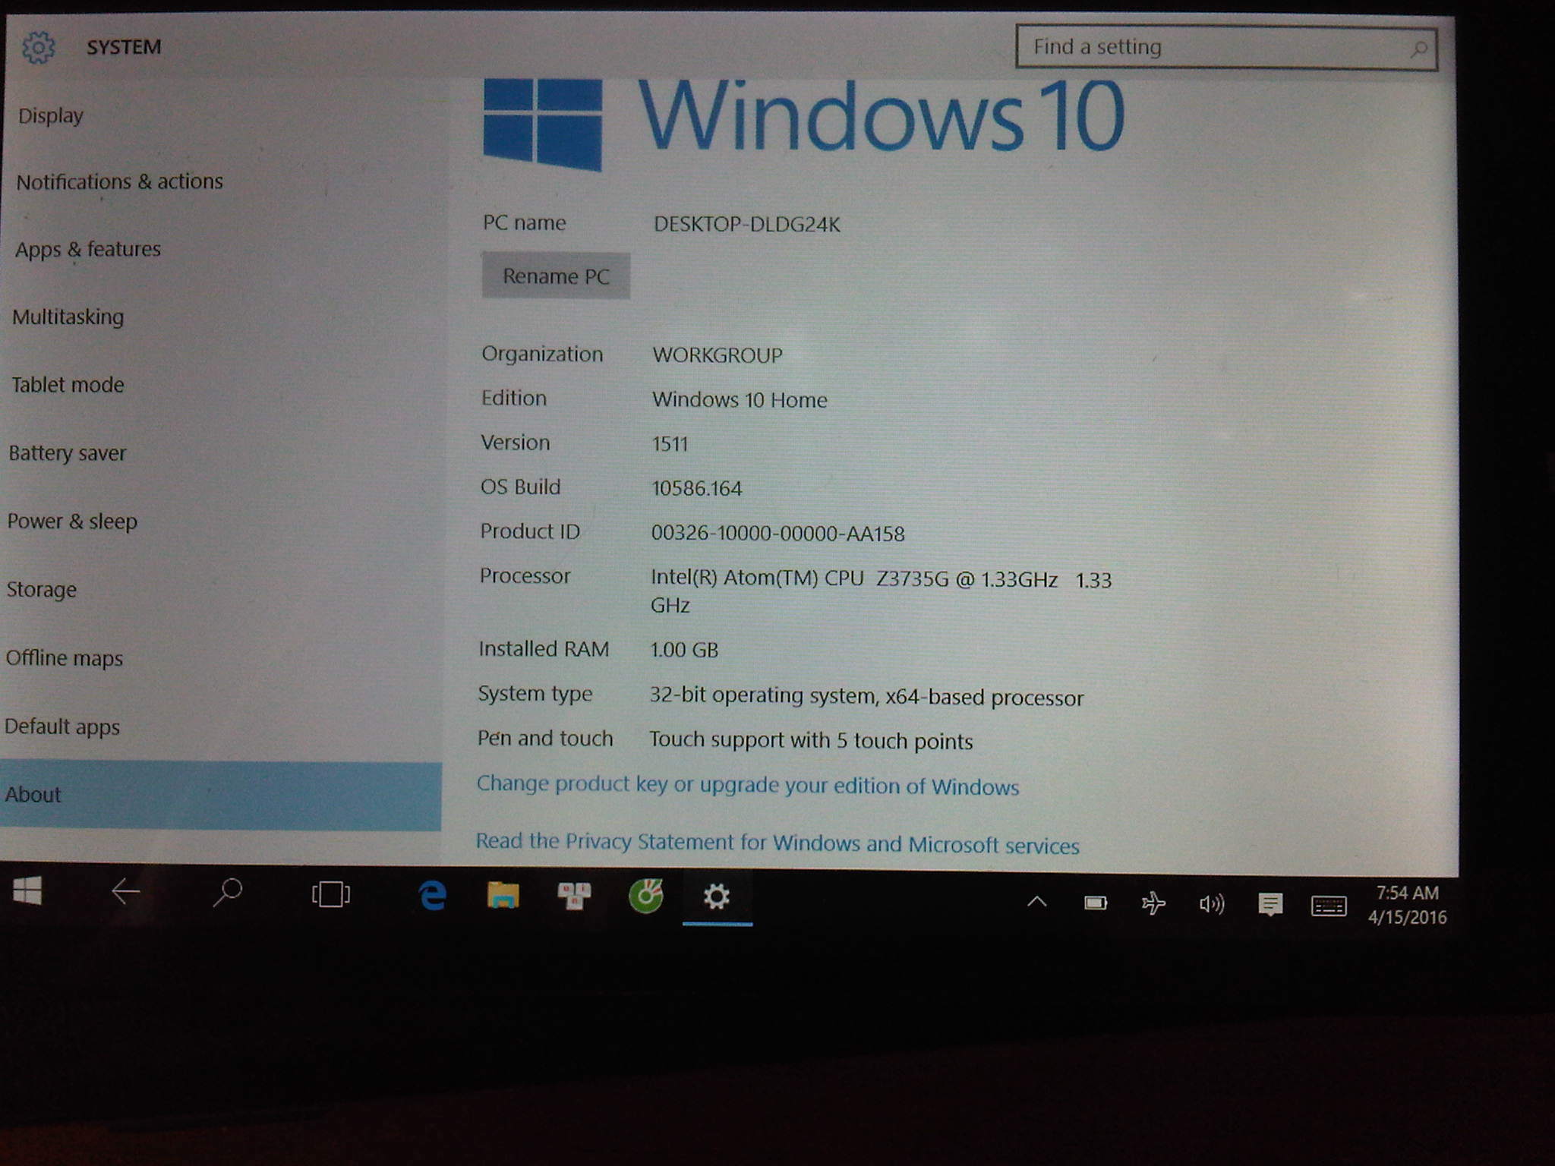1555x1166 pixels.
Task: Click Edition value Windows 10 Home
Action: click(x=740, y=400)
